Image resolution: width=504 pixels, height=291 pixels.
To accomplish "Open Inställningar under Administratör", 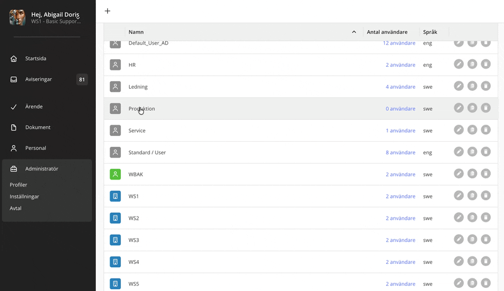I will tap(25, 197).
